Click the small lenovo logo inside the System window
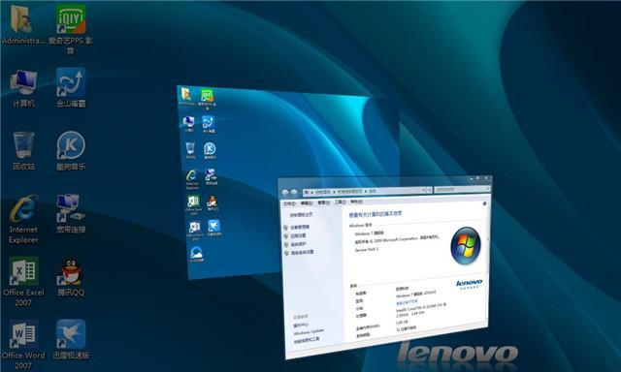 pos(469,284)
